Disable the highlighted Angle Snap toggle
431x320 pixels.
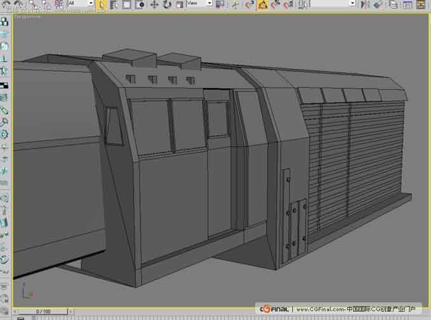[262, 4]
